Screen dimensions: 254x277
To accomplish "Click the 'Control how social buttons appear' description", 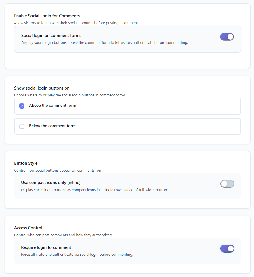I will pos(59,170).
